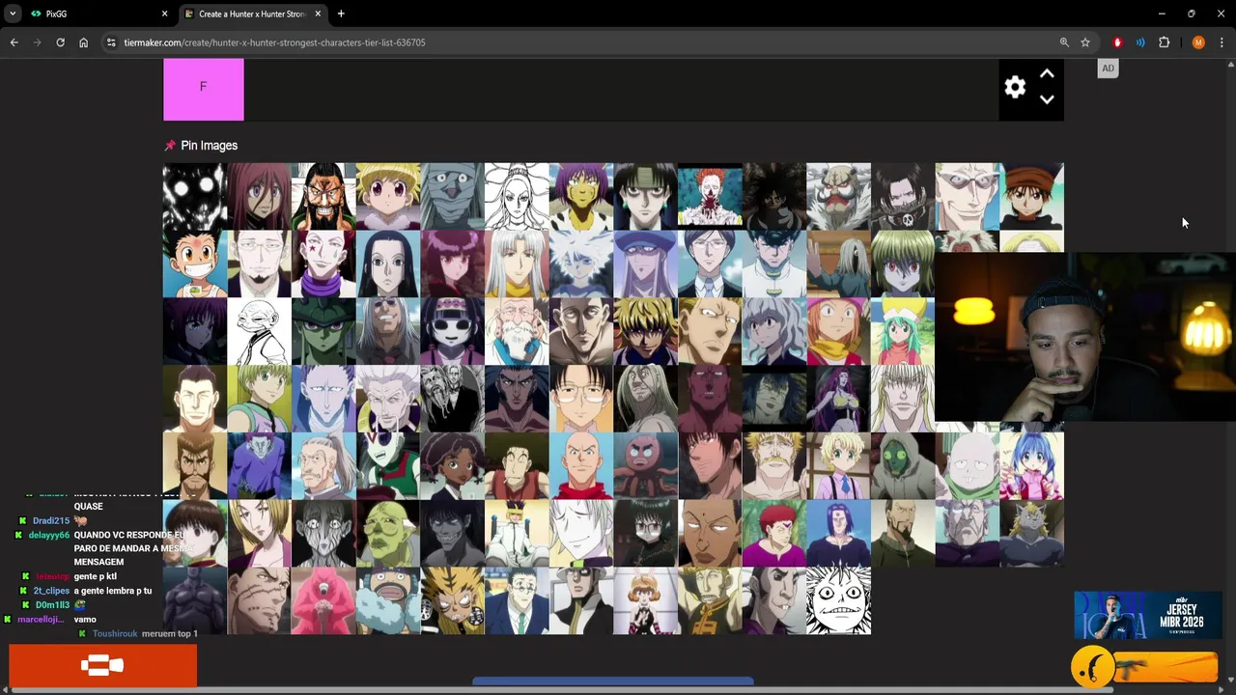The image size is (1236, 695).
Task: Open the red hand ad-blocker extension
Action: (x=1117, y=42)
